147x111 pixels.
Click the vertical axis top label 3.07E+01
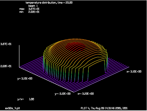click(6, 44)
